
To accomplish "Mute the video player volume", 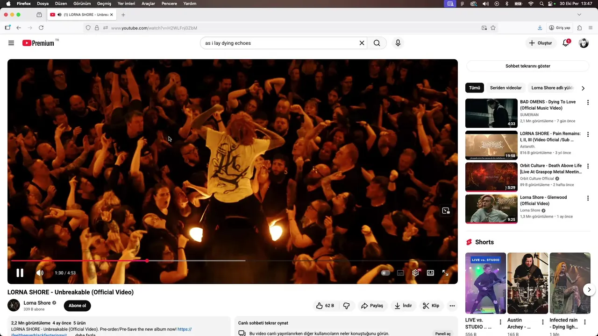I will [40, 273].
